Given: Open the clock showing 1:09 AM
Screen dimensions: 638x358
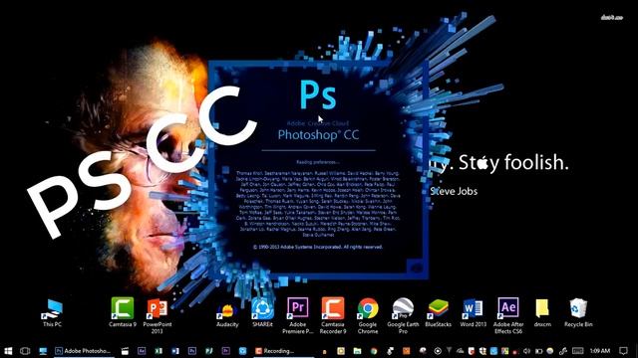Looking at the screenshot, I should 600,351.
